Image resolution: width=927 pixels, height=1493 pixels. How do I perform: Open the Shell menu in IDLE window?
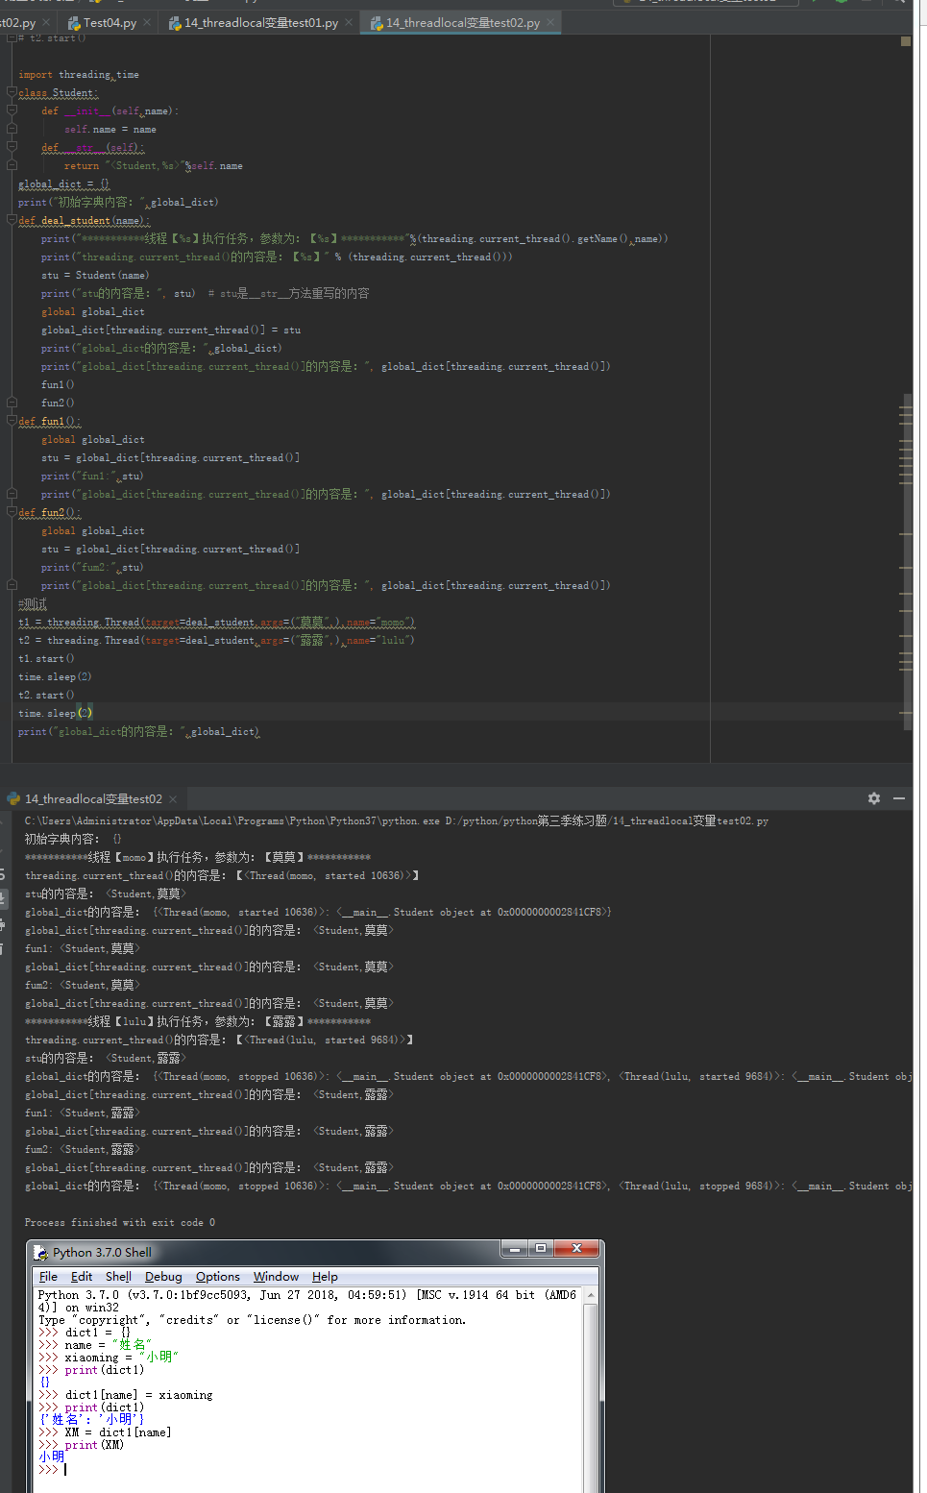click(x=118, y=1277)
